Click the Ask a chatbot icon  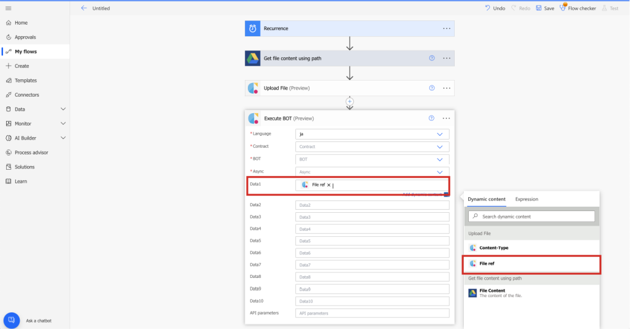(x=12, y=320)
